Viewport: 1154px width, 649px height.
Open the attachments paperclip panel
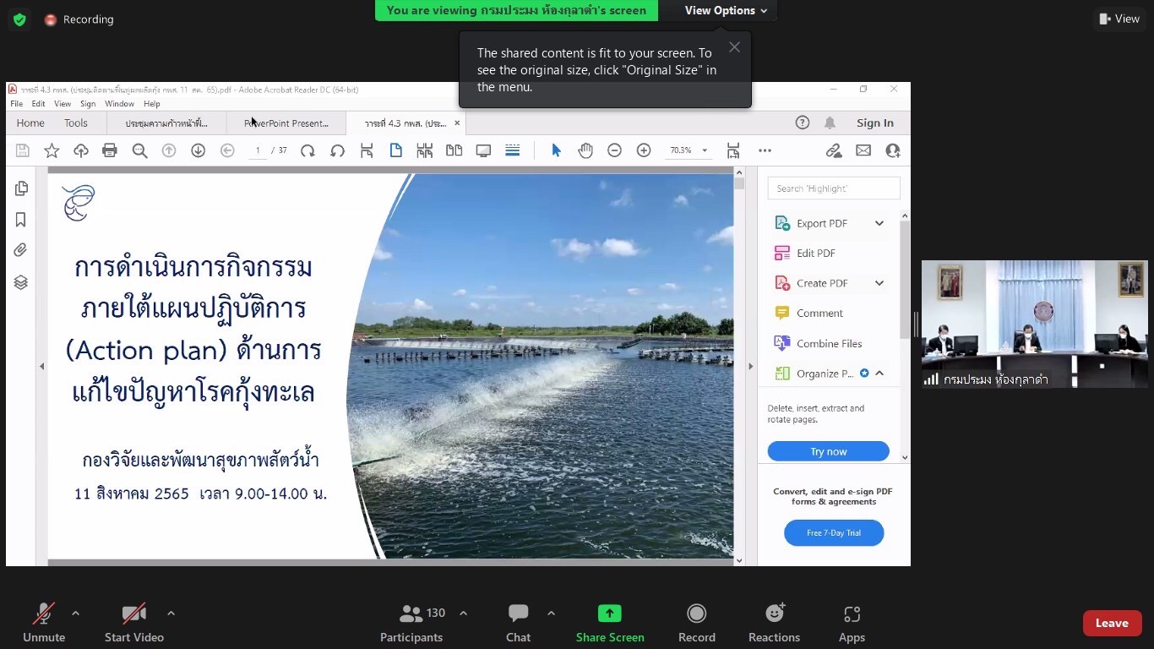[x=21, y=250]
